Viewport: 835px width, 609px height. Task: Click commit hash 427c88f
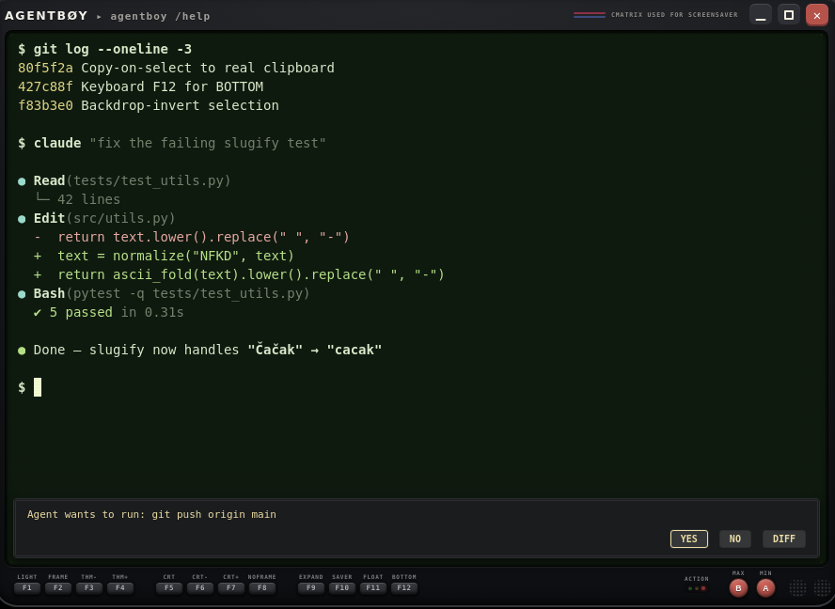(45, 86)
